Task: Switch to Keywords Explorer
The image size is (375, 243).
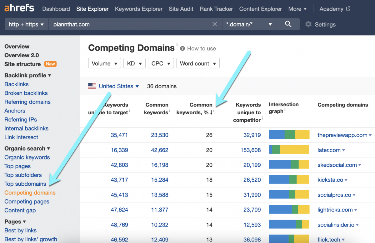Action: point(138,9)
